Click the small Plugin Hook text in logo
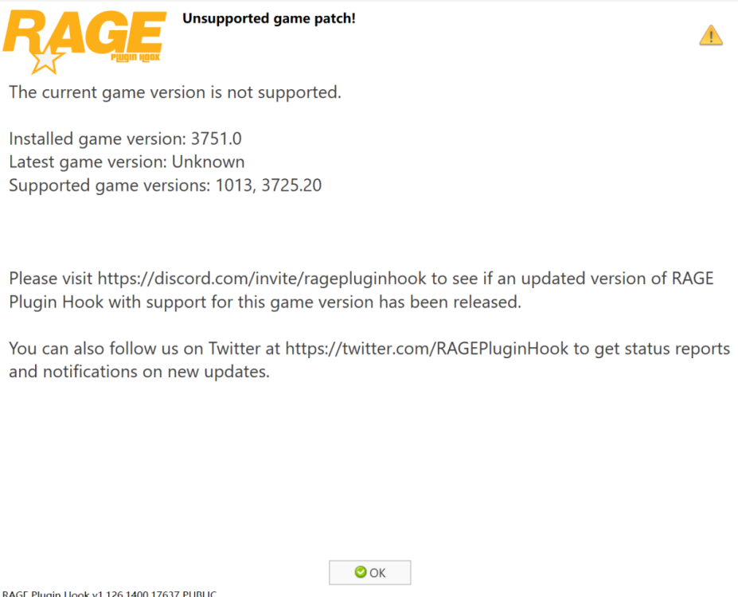 (135, 57)
